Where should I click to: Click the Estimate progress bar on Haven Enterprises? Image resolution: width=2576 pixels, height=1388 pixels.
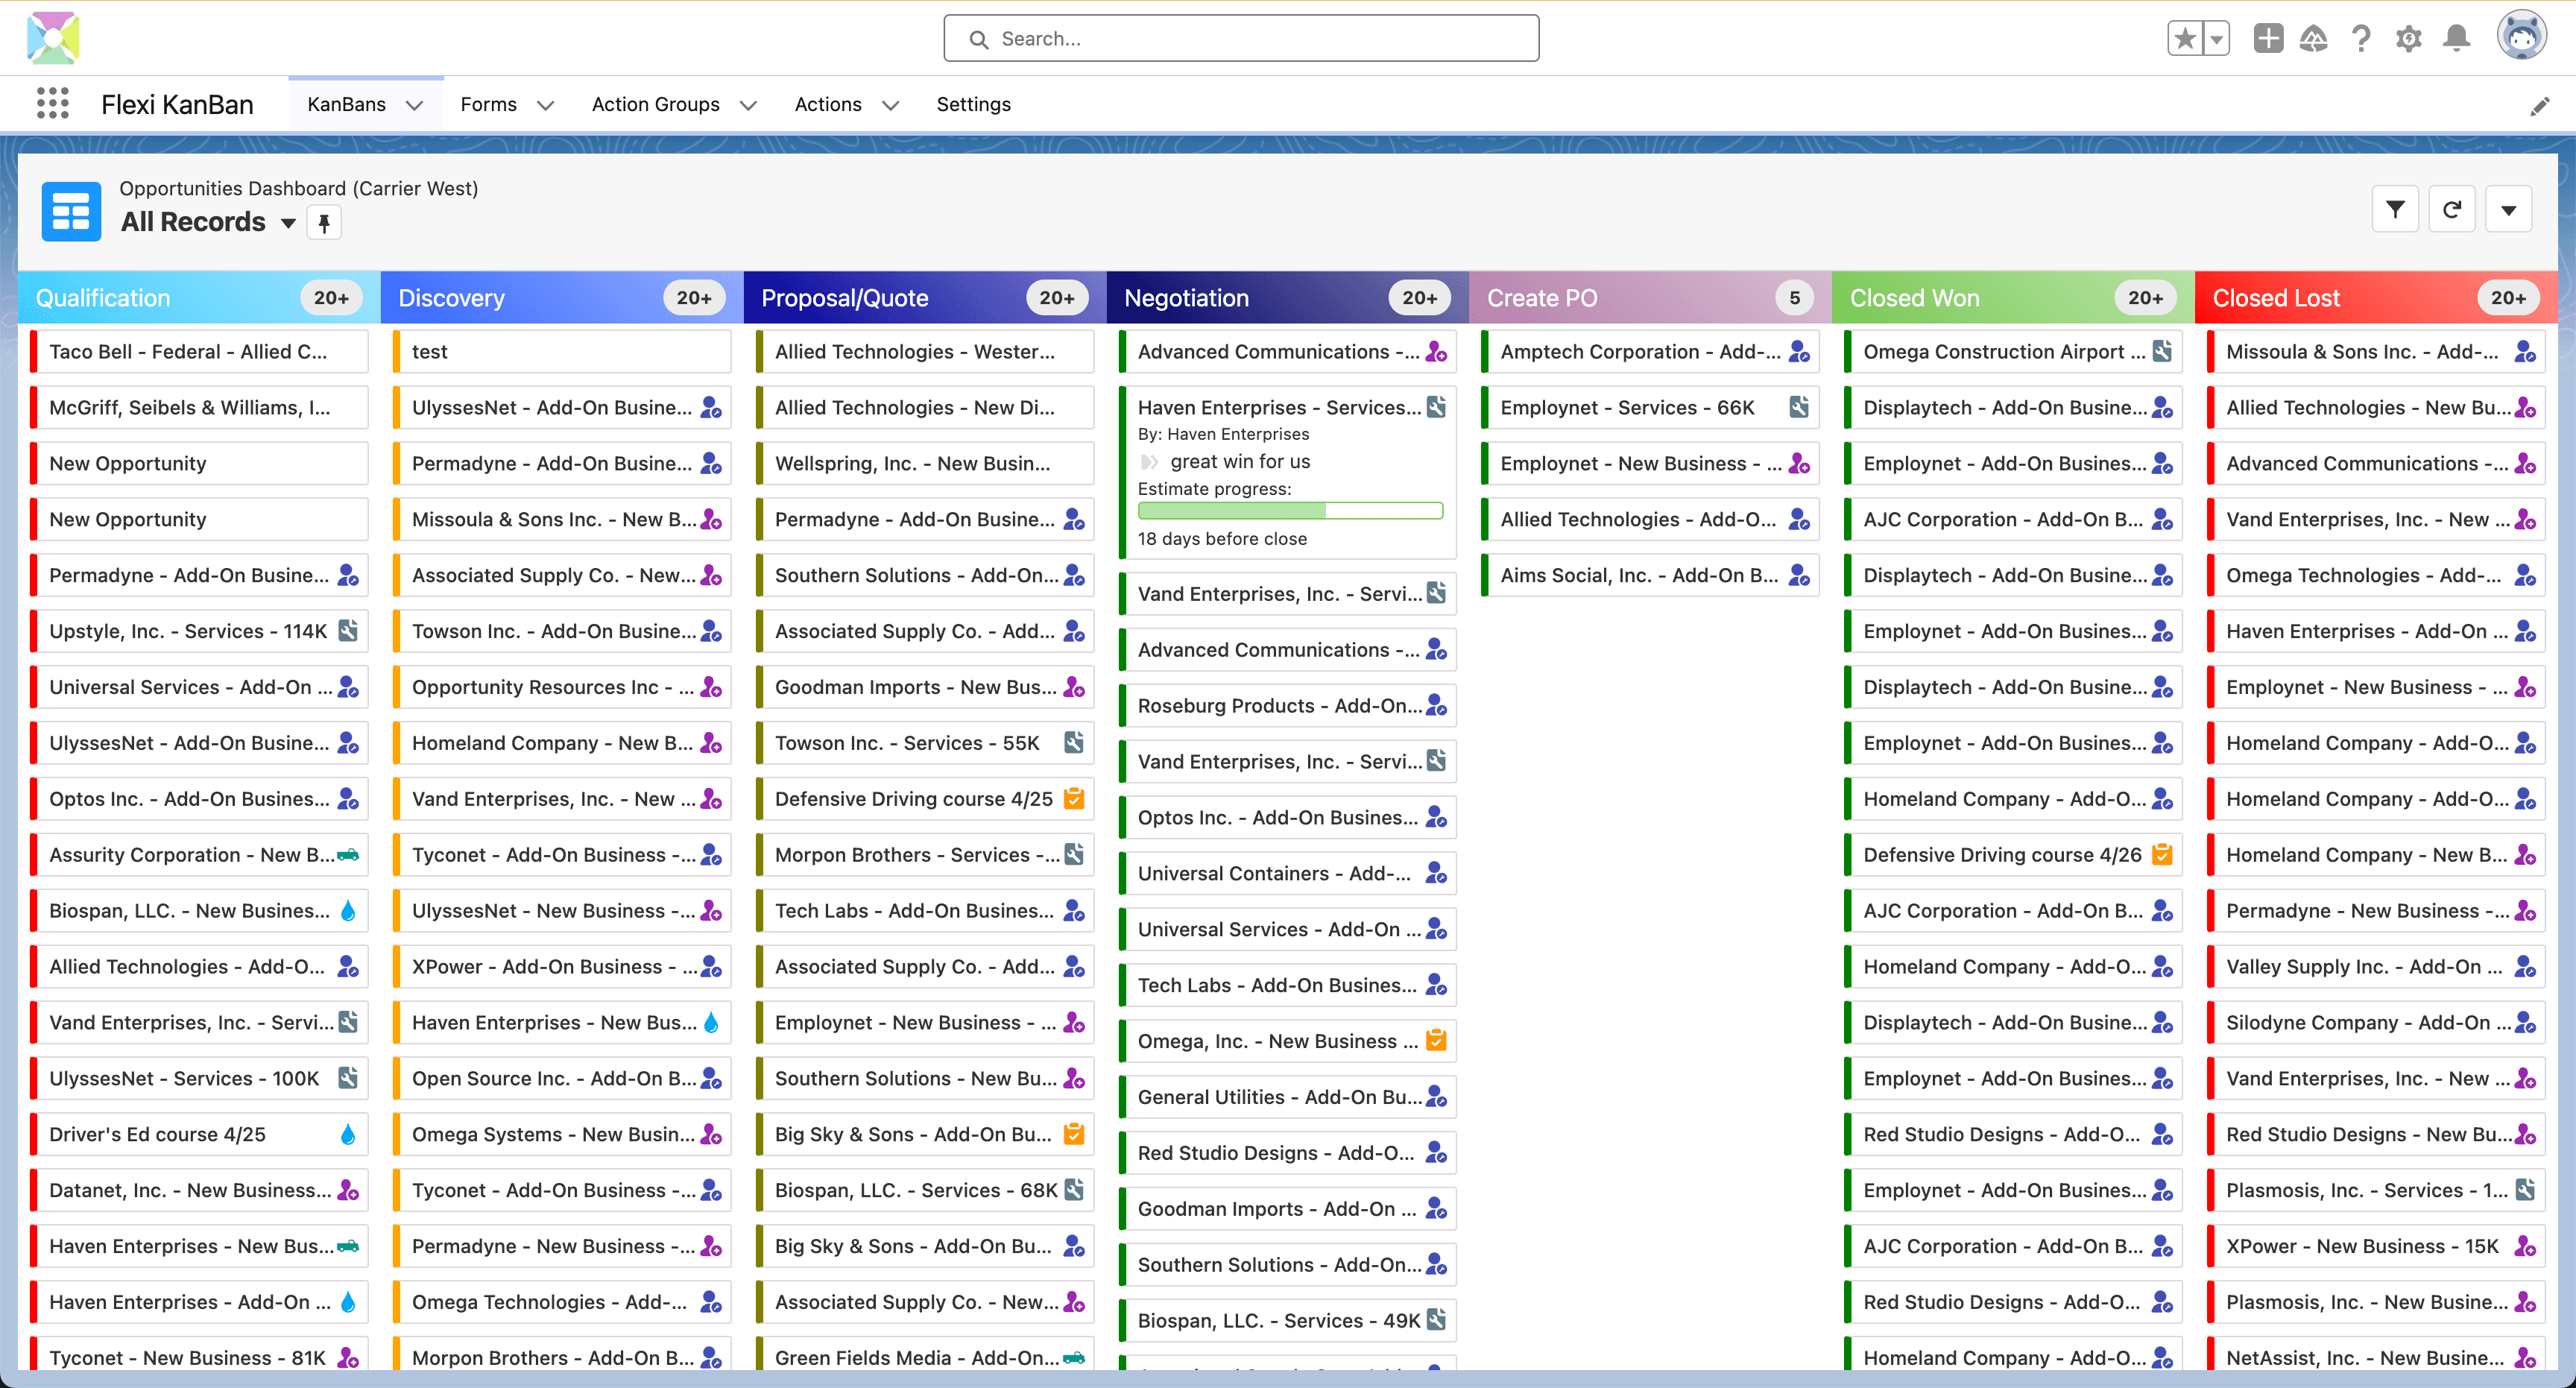tap(1290, 511)
